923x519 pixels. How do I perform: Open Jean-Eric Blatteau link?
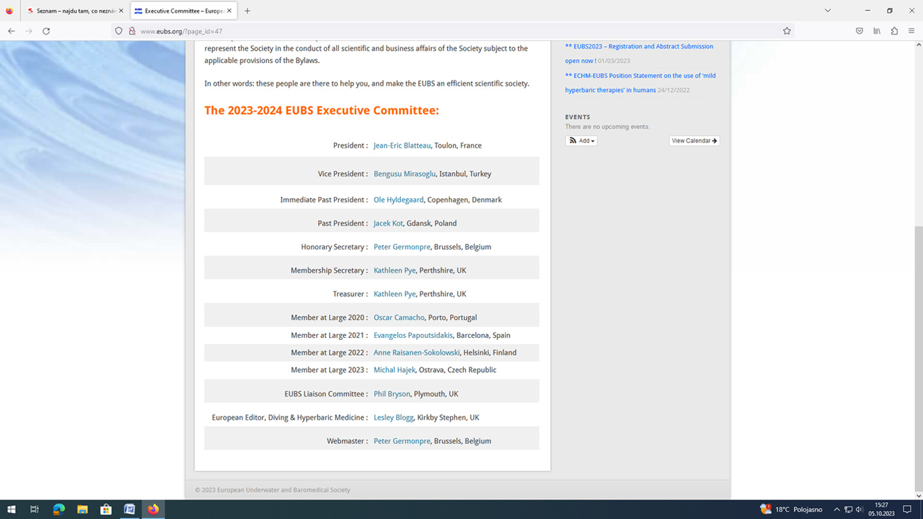[402, 145]
